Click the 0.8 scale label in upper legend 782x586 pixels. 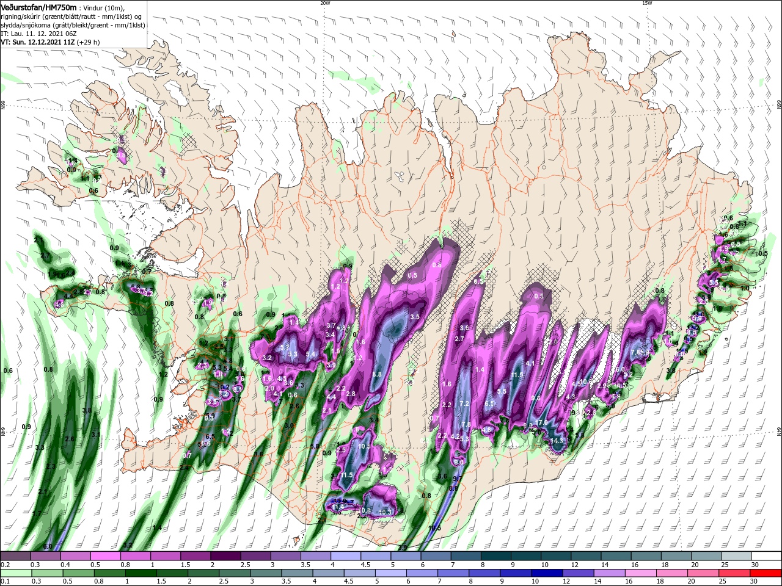click(125, 565)
